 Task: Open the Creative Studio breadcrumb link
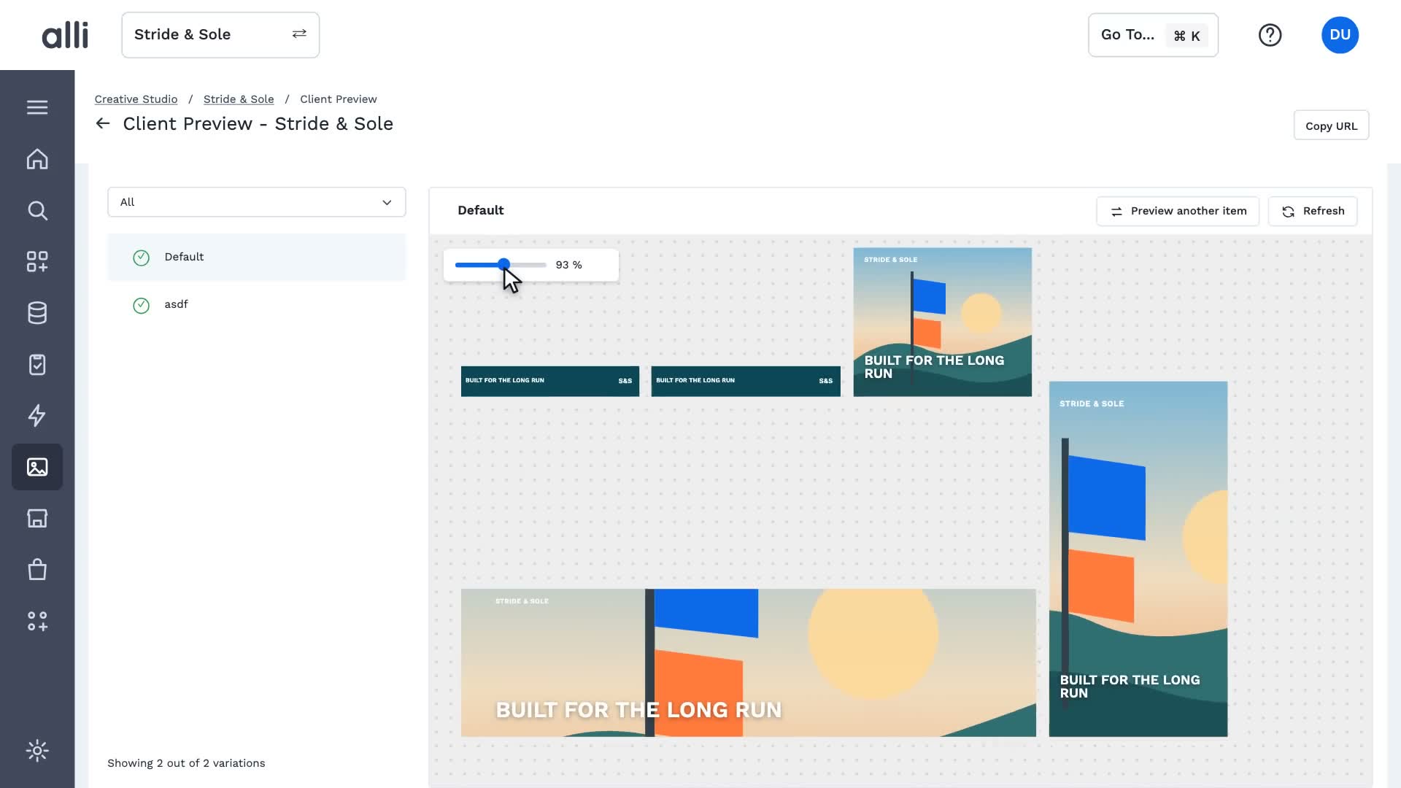point(136,99)
